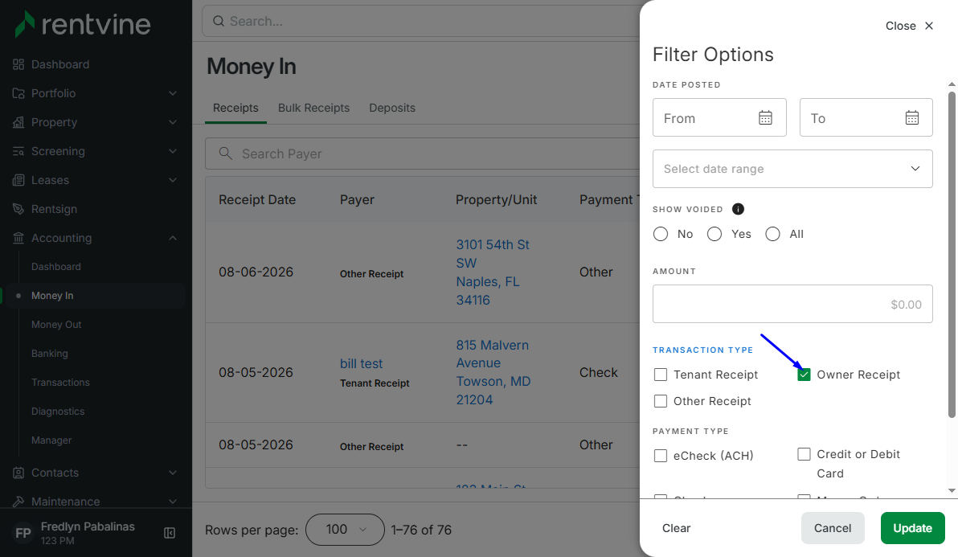Click the Rentvine logo
The width and height of the screenshot is (958, 557).
coord(83,24)
